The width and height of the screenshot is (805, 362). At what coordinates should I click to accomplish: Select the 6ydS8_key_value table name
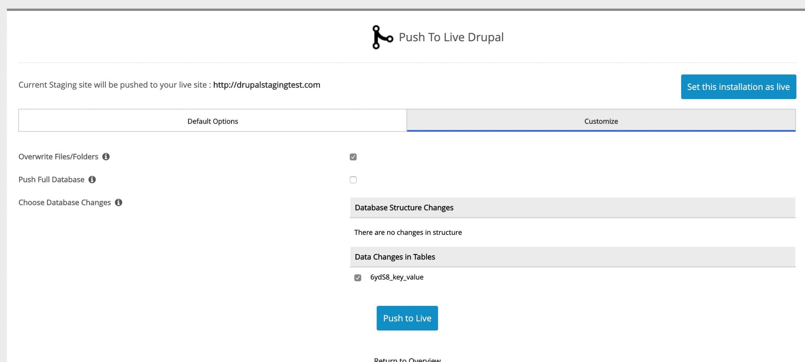pos(396,277)
